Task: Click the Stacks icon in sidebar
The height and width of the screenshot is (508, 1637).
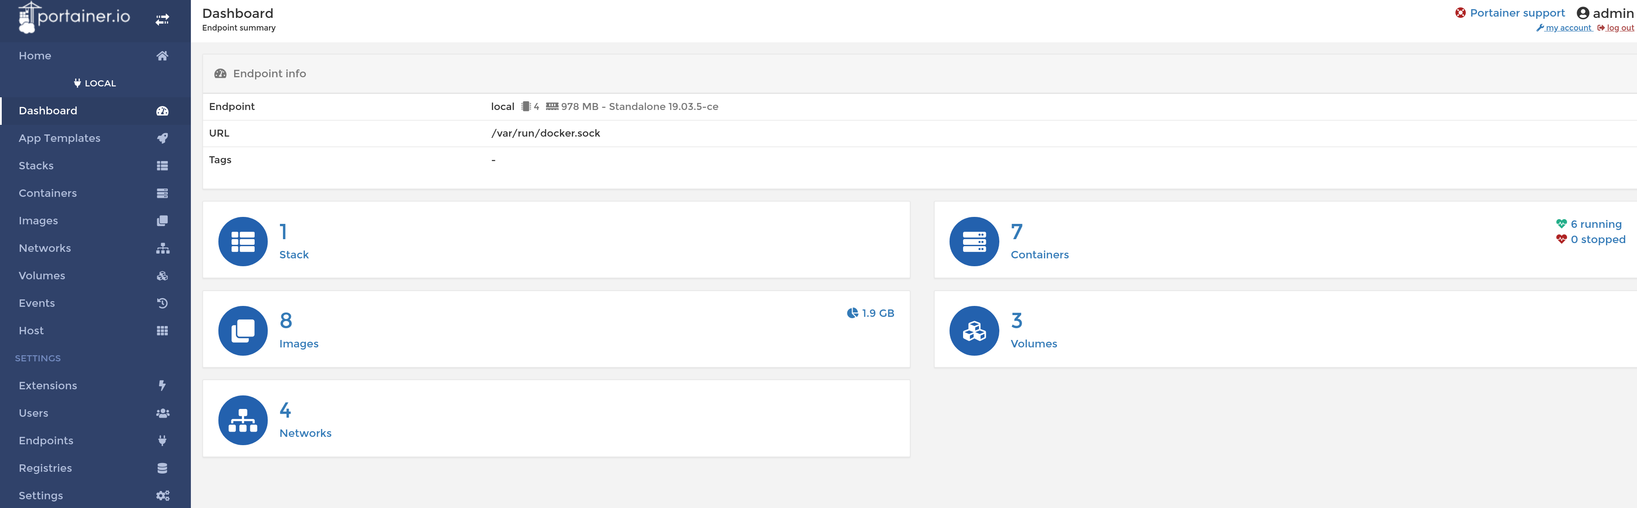Action: tap(162, 165)
